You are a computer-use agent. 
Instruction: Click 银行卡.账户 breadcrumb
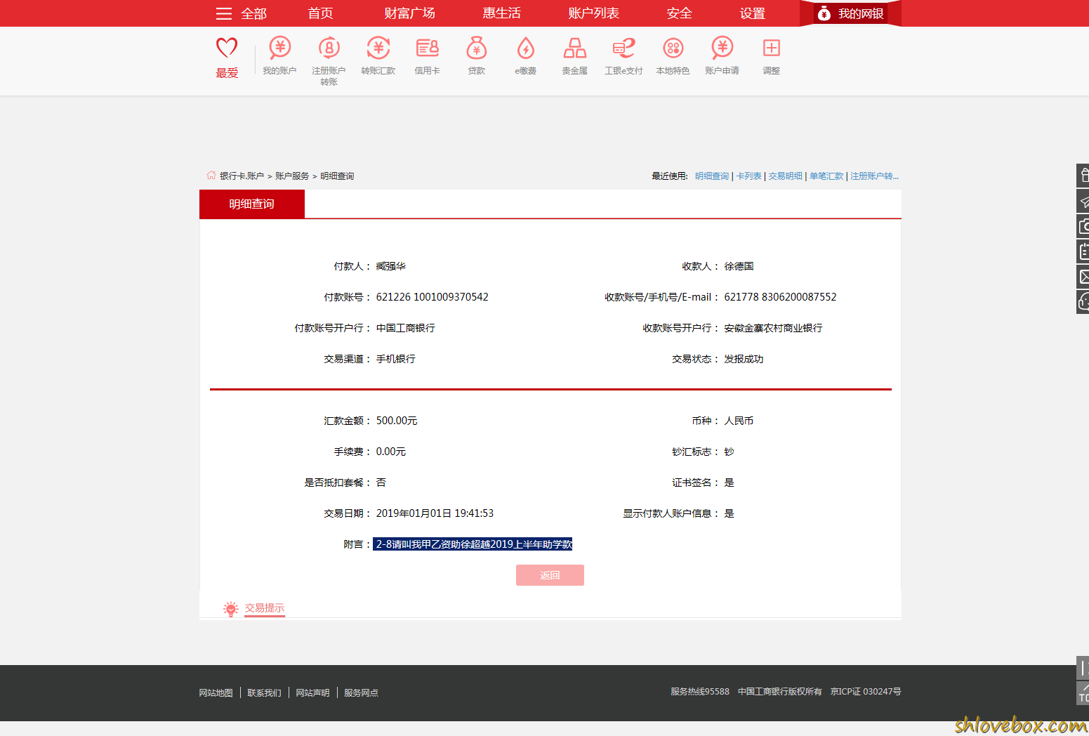click(242, 176)
